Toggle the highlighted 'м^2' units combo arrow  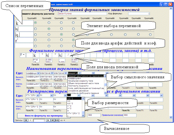[79, 95]
